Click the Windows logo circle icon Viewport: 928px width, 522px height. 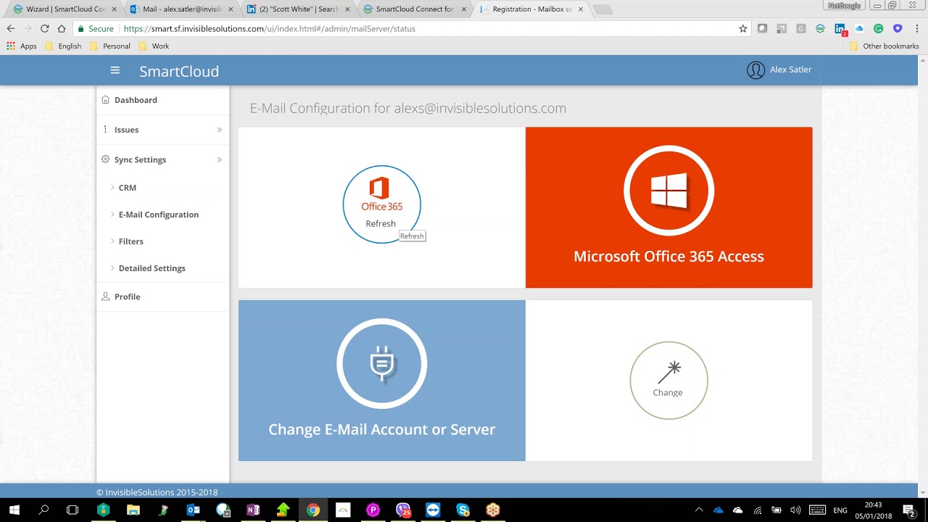point(668,191)
